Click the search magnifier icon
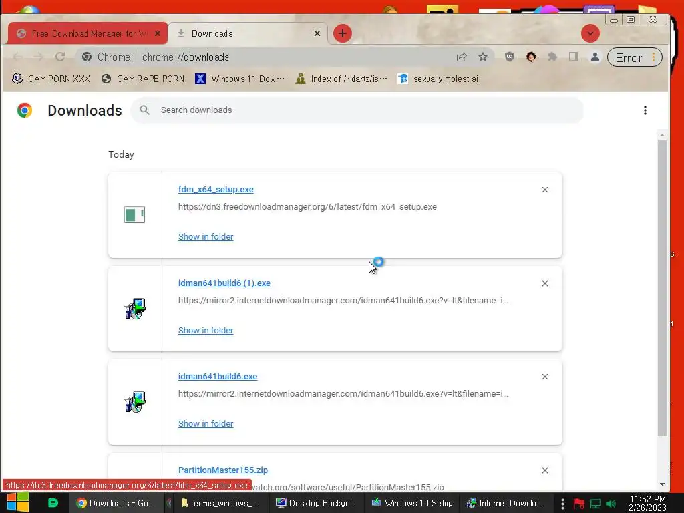 (145, 110)
